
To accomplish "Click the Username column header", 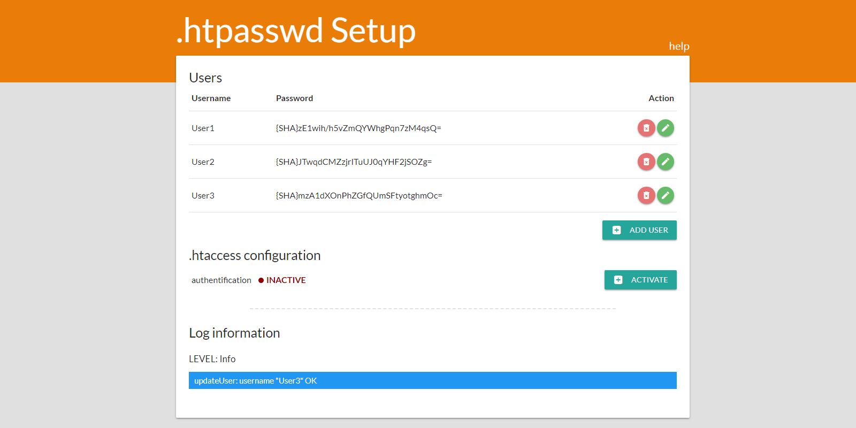I will coord(211,98).
